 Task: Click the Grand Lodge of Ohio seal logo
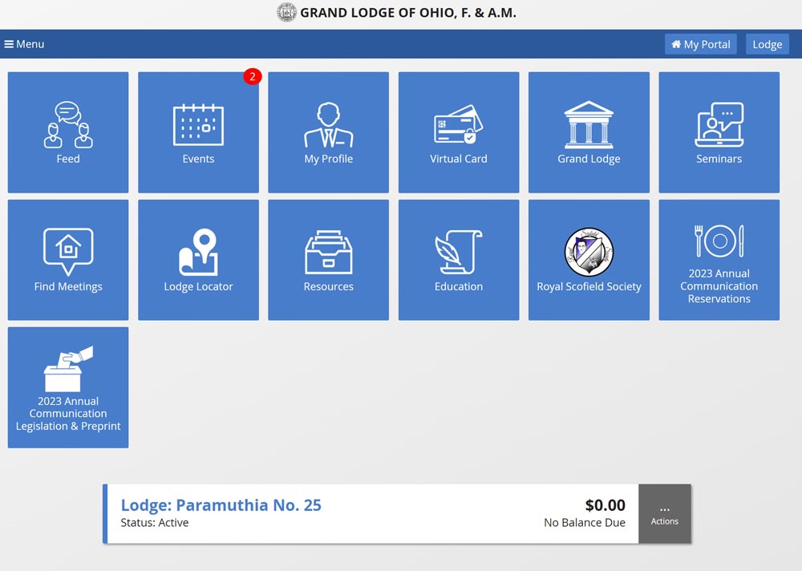(x=286, y=12)
